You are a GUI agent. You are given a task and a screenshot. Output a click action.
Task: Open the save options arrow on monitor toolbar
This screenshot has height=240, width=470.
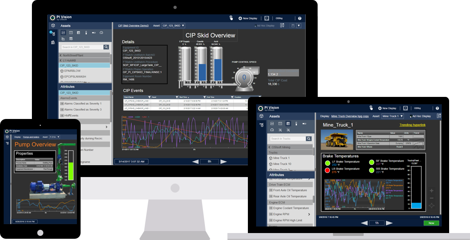[299, 25]
